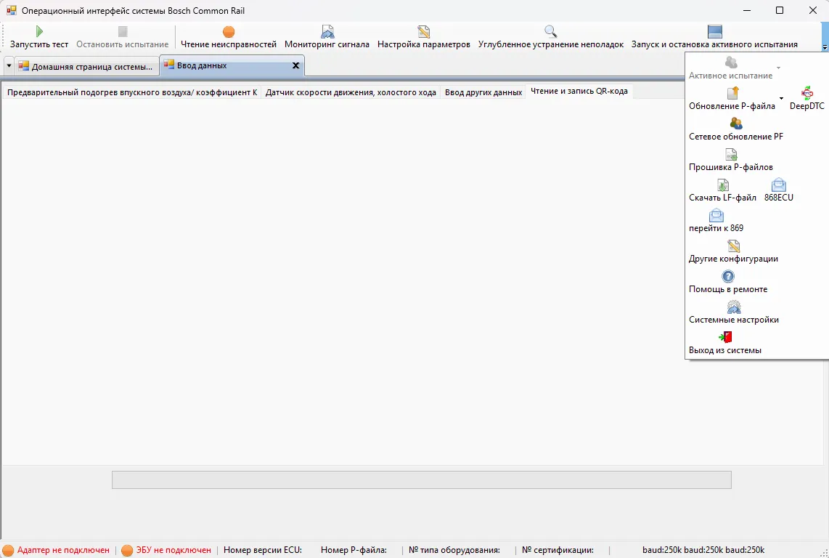Open Настройка параметров toolbar icon
This screenshot has height=558, width=829.
423,32
